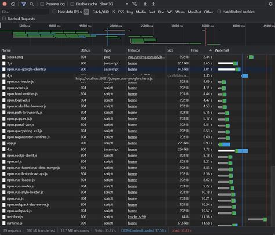Filter requests by Fetch/XHR type
The image size is (275, 235).
(x=100, y=12)
